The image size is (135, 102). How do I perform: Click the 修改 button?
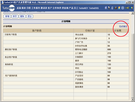pyautogui.click(x=15, y=16)
